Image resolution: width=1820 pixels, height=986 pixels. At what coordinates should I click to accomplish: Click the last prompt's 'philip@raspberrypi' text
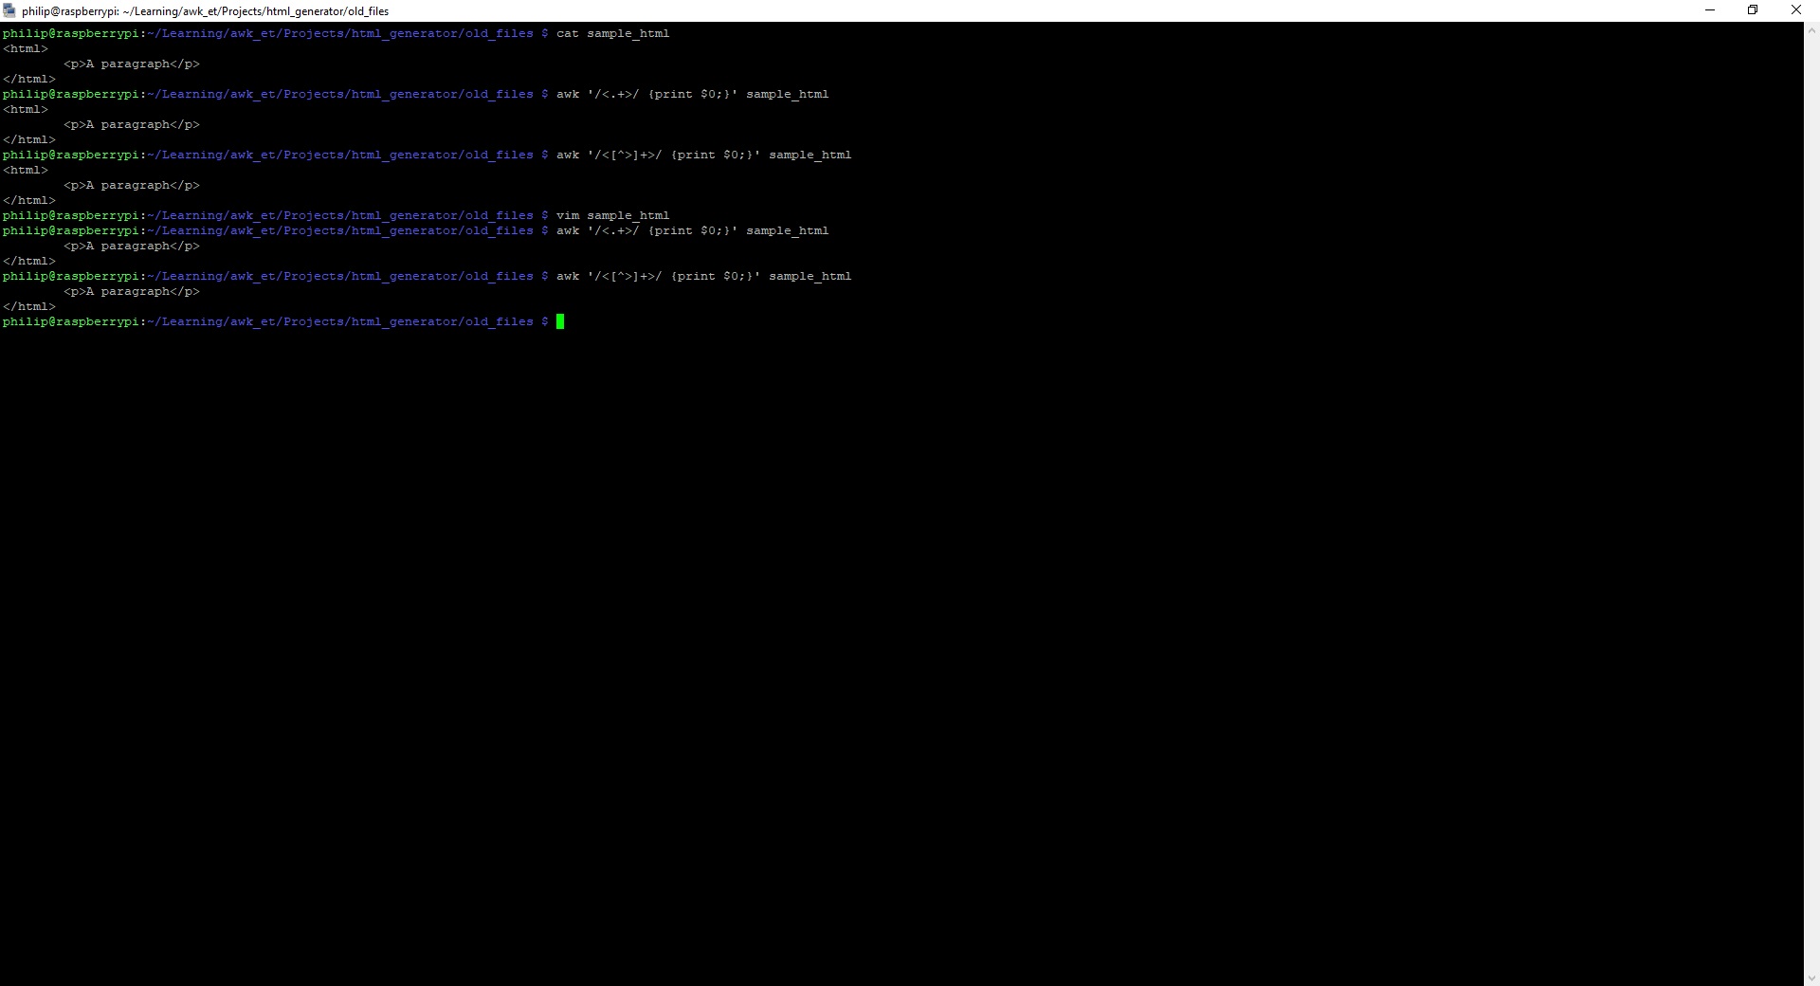[x=71, y=321]
